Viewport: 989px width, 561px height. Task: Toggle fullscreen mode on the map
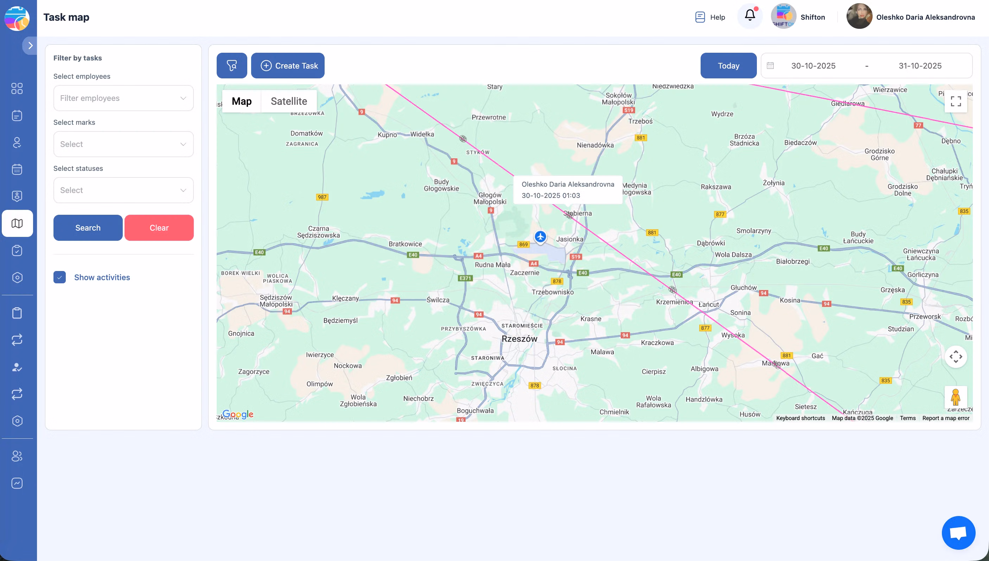click(x=956, y=101)
